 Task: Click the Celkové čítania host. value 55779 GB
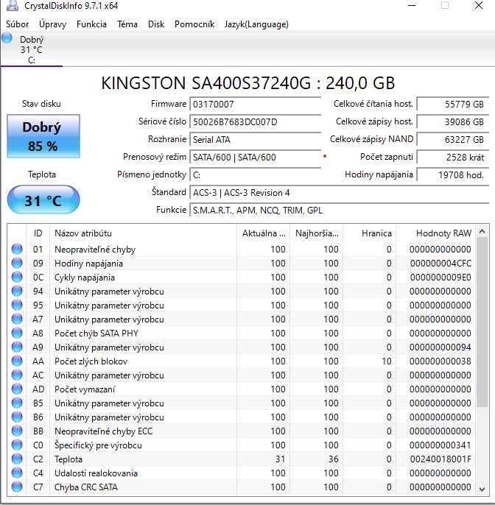pos(452,105)
